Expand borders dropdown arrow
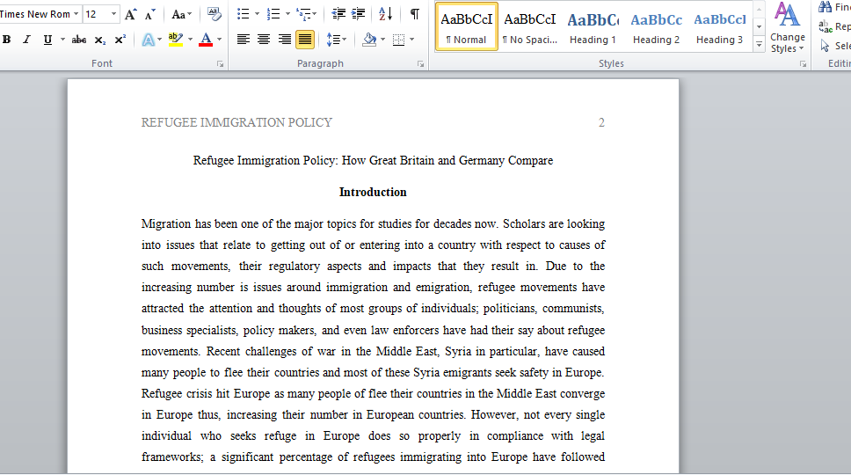The image size is (851, 475). pos(412,40)
